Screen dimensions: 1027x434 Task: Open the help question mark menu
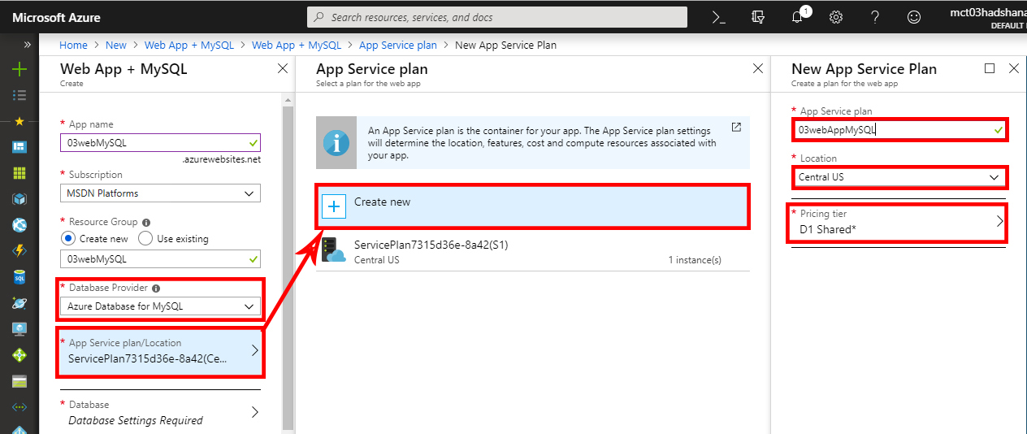point(875,17)
